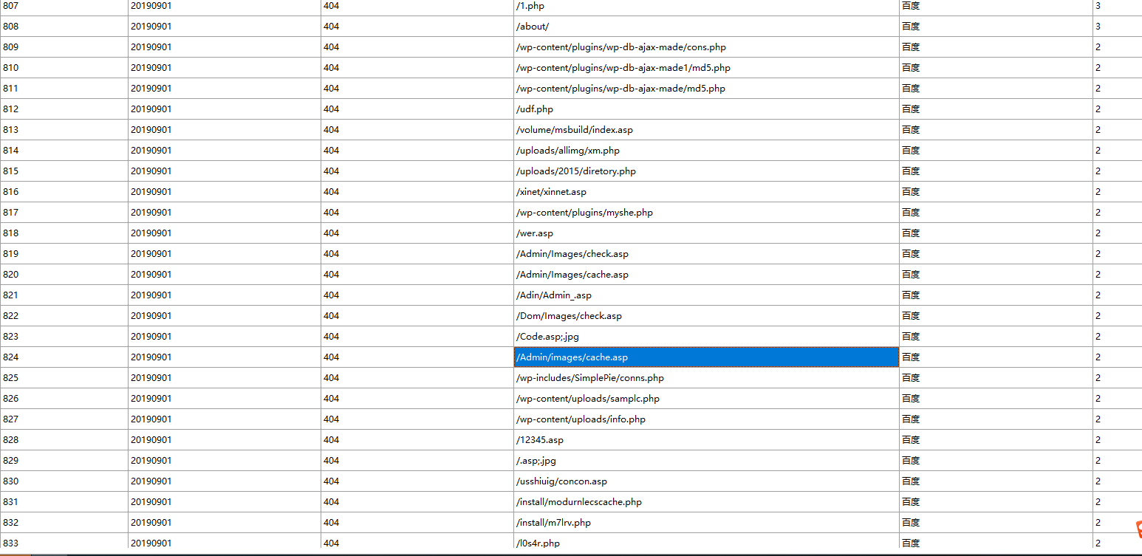
Task: Select the /uploads/allimg/xm.php cell
Action: (x=706, y=151)
